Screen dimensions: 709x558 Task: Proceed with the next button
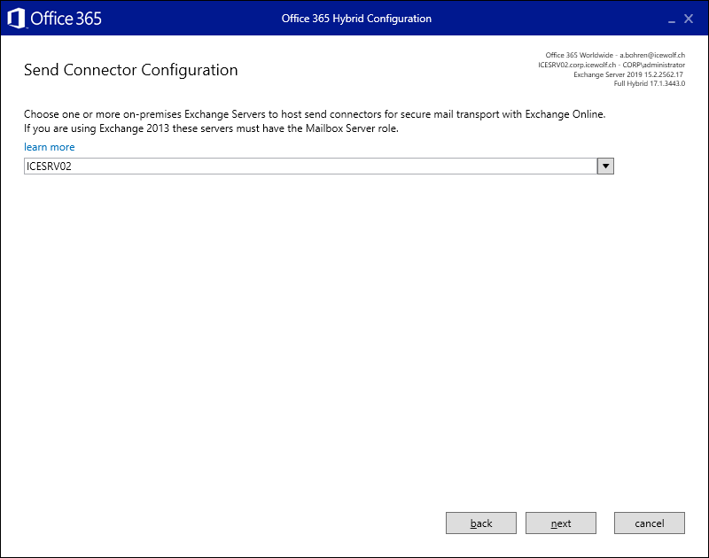[x=561, y=523]
